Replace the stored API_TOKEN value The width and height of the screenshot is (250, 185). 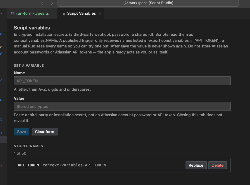196,165
